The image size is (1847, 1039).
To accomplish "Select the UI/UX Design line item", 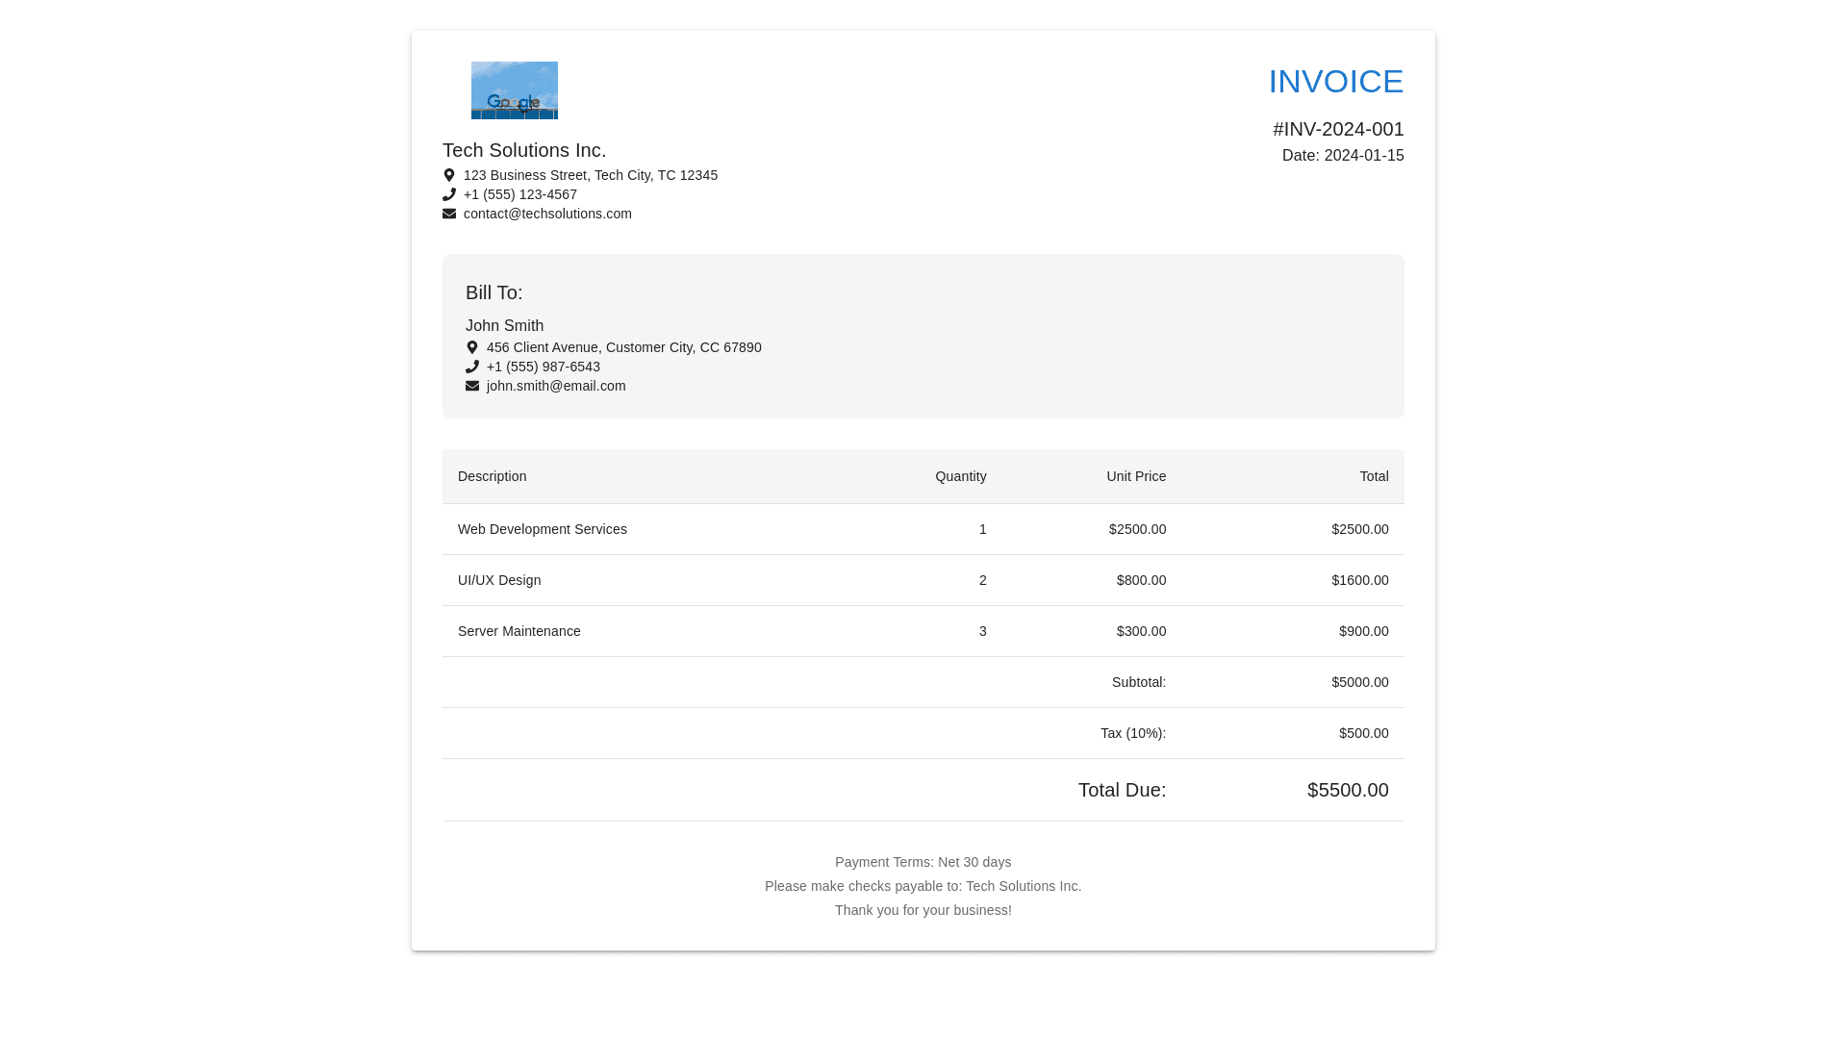I will tap(499, 580).
